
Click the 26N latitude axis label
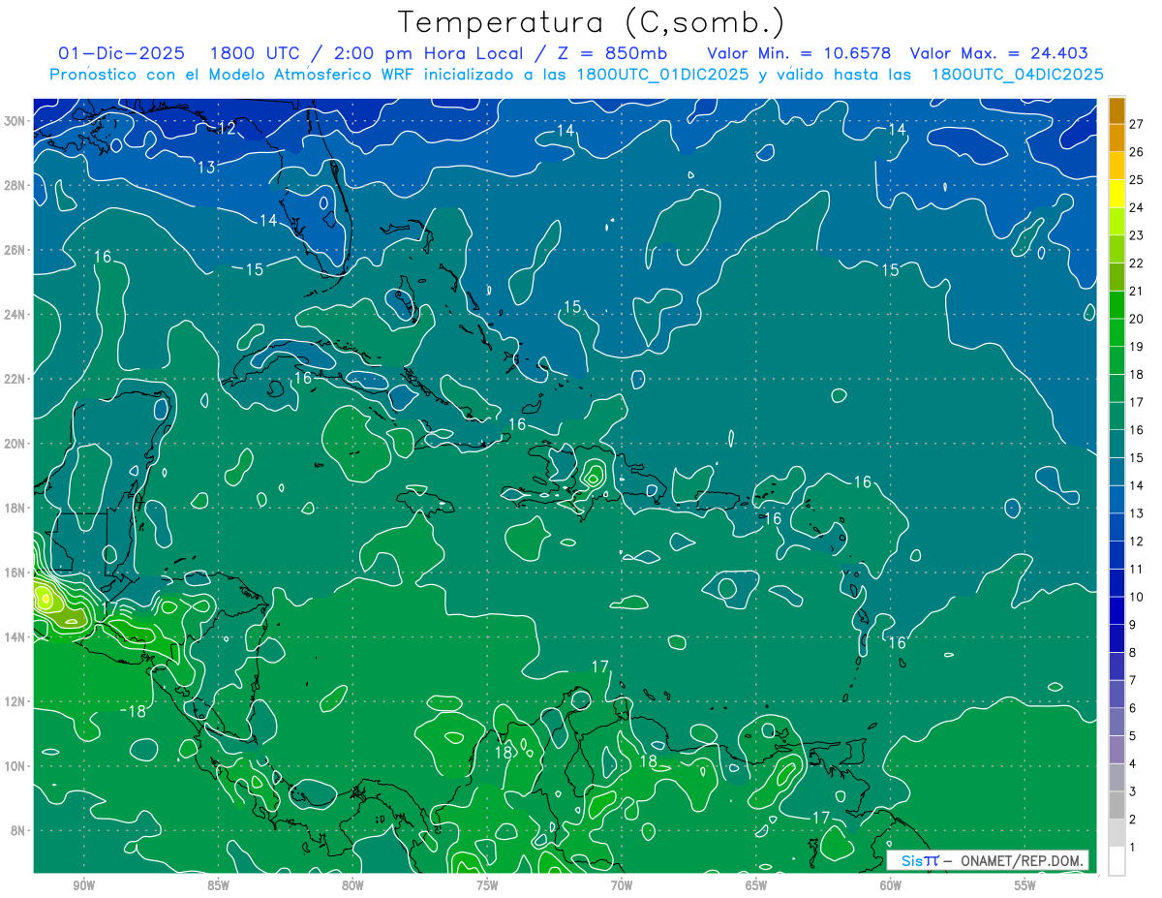[15, 250]
